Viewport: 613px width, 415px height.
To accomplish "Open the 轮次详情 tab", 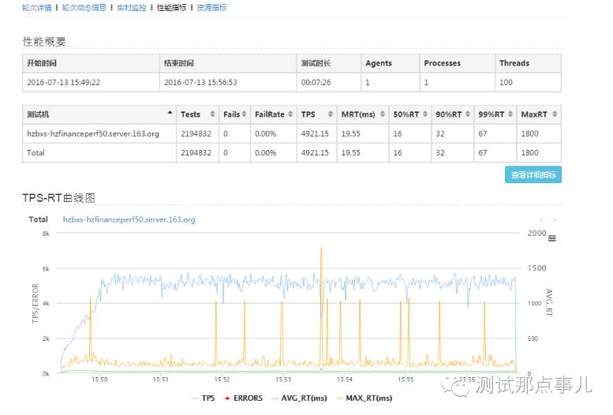I will (x=37, y=7).
